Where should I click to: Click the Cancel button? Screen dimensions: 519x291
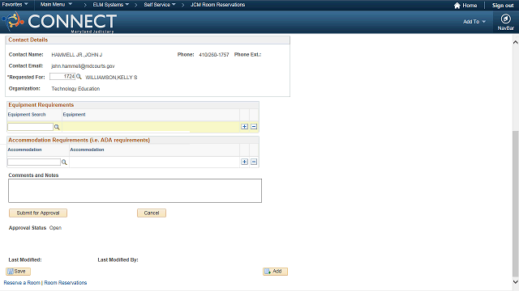click(x=152, y=213)
